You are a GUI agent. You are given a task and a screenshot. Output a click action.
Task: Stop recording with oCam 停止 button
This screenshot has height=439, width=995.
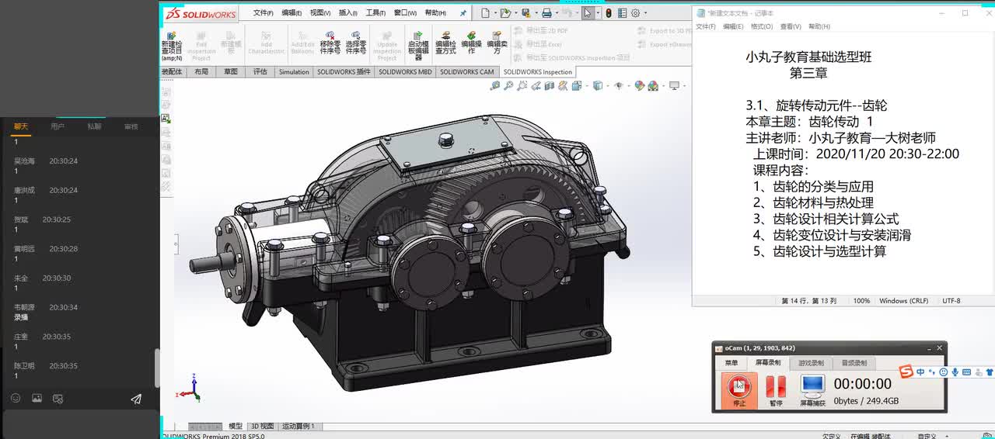point(738,390)
